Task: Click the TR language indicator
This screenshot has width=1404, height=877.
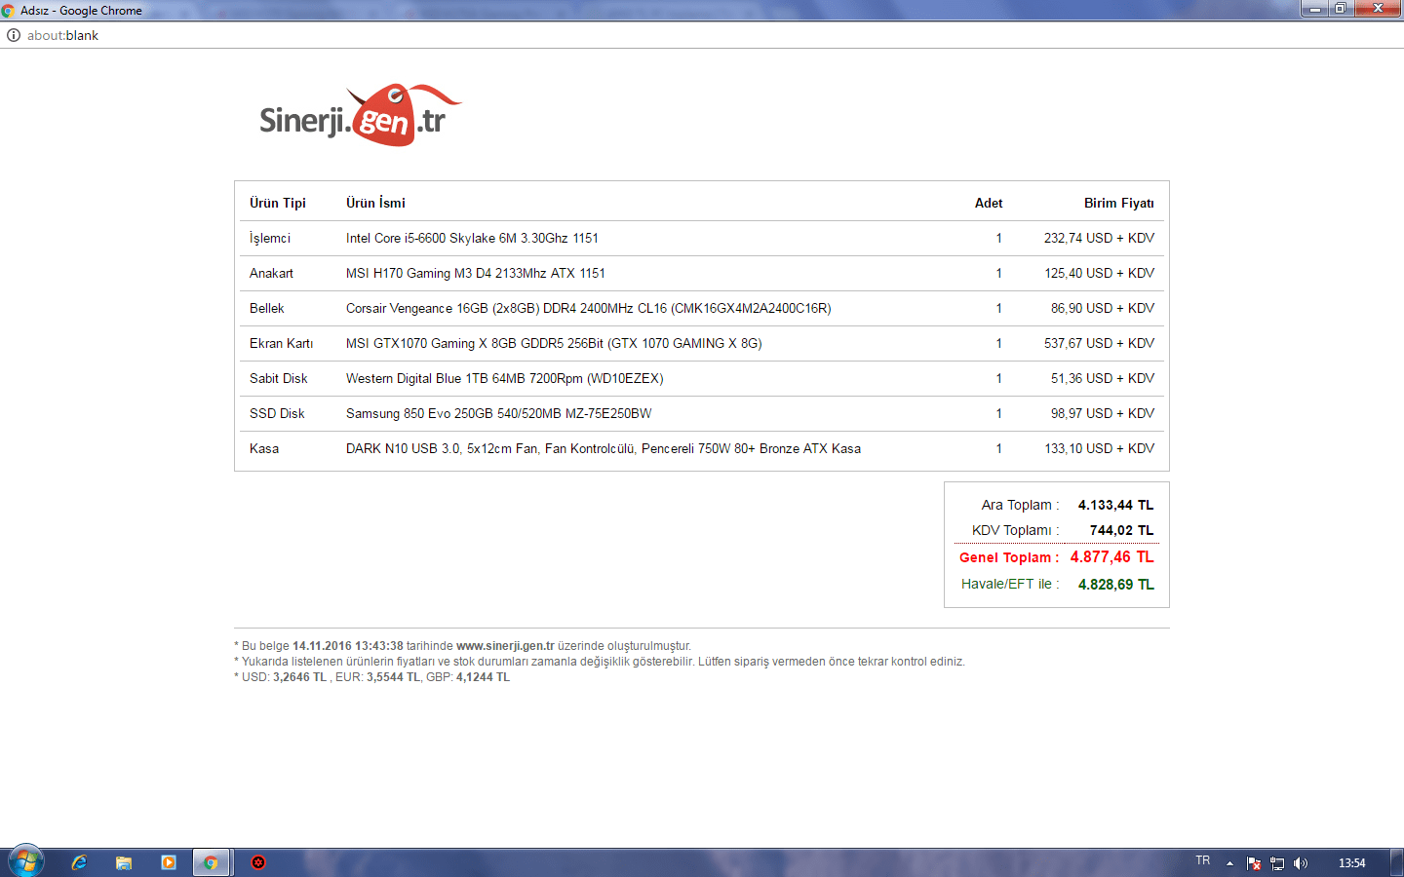Action: [1203, 861]
